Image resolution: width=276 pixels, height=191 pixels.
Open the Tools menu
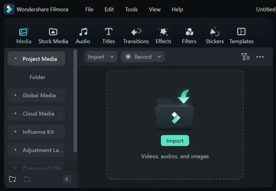point(131,9)
